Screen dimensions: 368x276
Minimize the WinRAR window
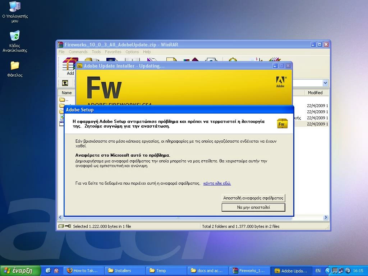313,44
